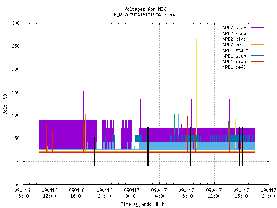
Task: Click the 'NPD2 bias' legend label
Action: [x=234, y=39]
